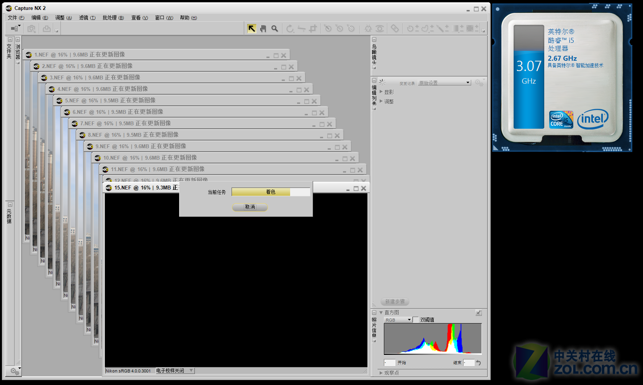Collapse the 照片信息 photo info panel
643x385 pixels.
tap(374, 312)
